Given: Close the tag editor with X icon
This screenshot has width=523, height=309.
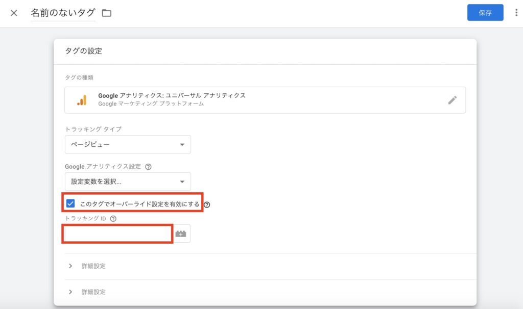Looking at the screenshot, I should coord(14,13).
